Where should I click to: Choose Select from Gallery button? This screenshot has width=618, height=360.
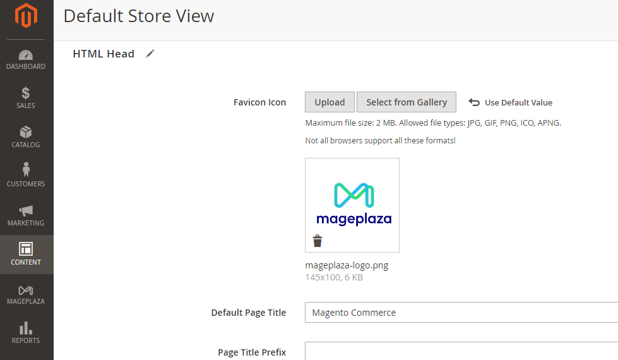[x=407, y=102]
